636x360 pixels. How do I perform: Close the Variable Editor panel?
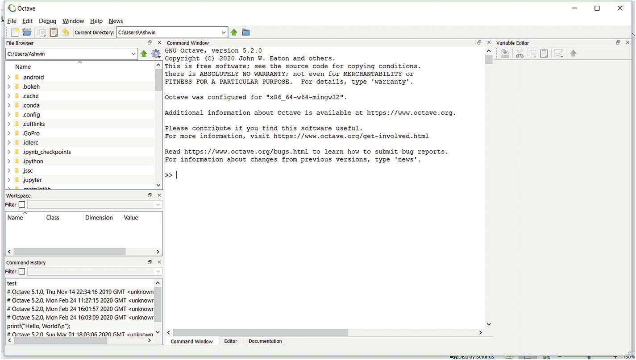coord(628,43)
